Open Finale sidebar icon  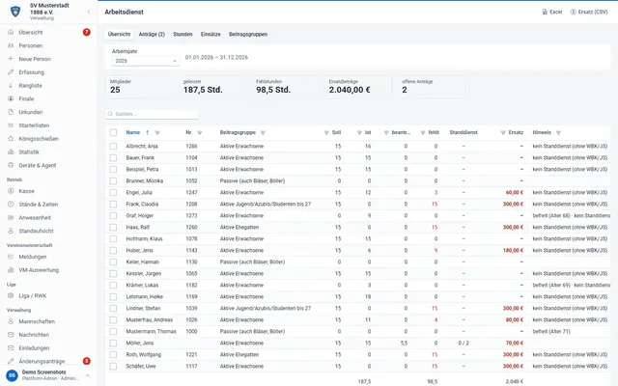[11, 98]
